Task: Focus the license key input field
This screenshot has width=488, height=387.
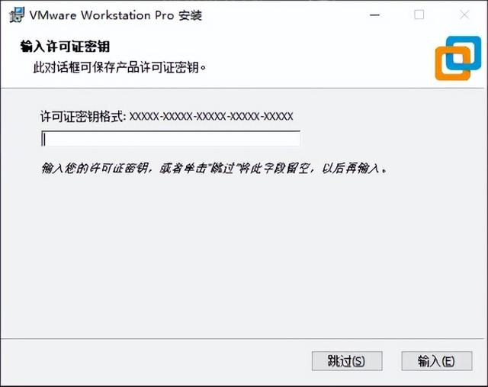Action: (171, 138)
